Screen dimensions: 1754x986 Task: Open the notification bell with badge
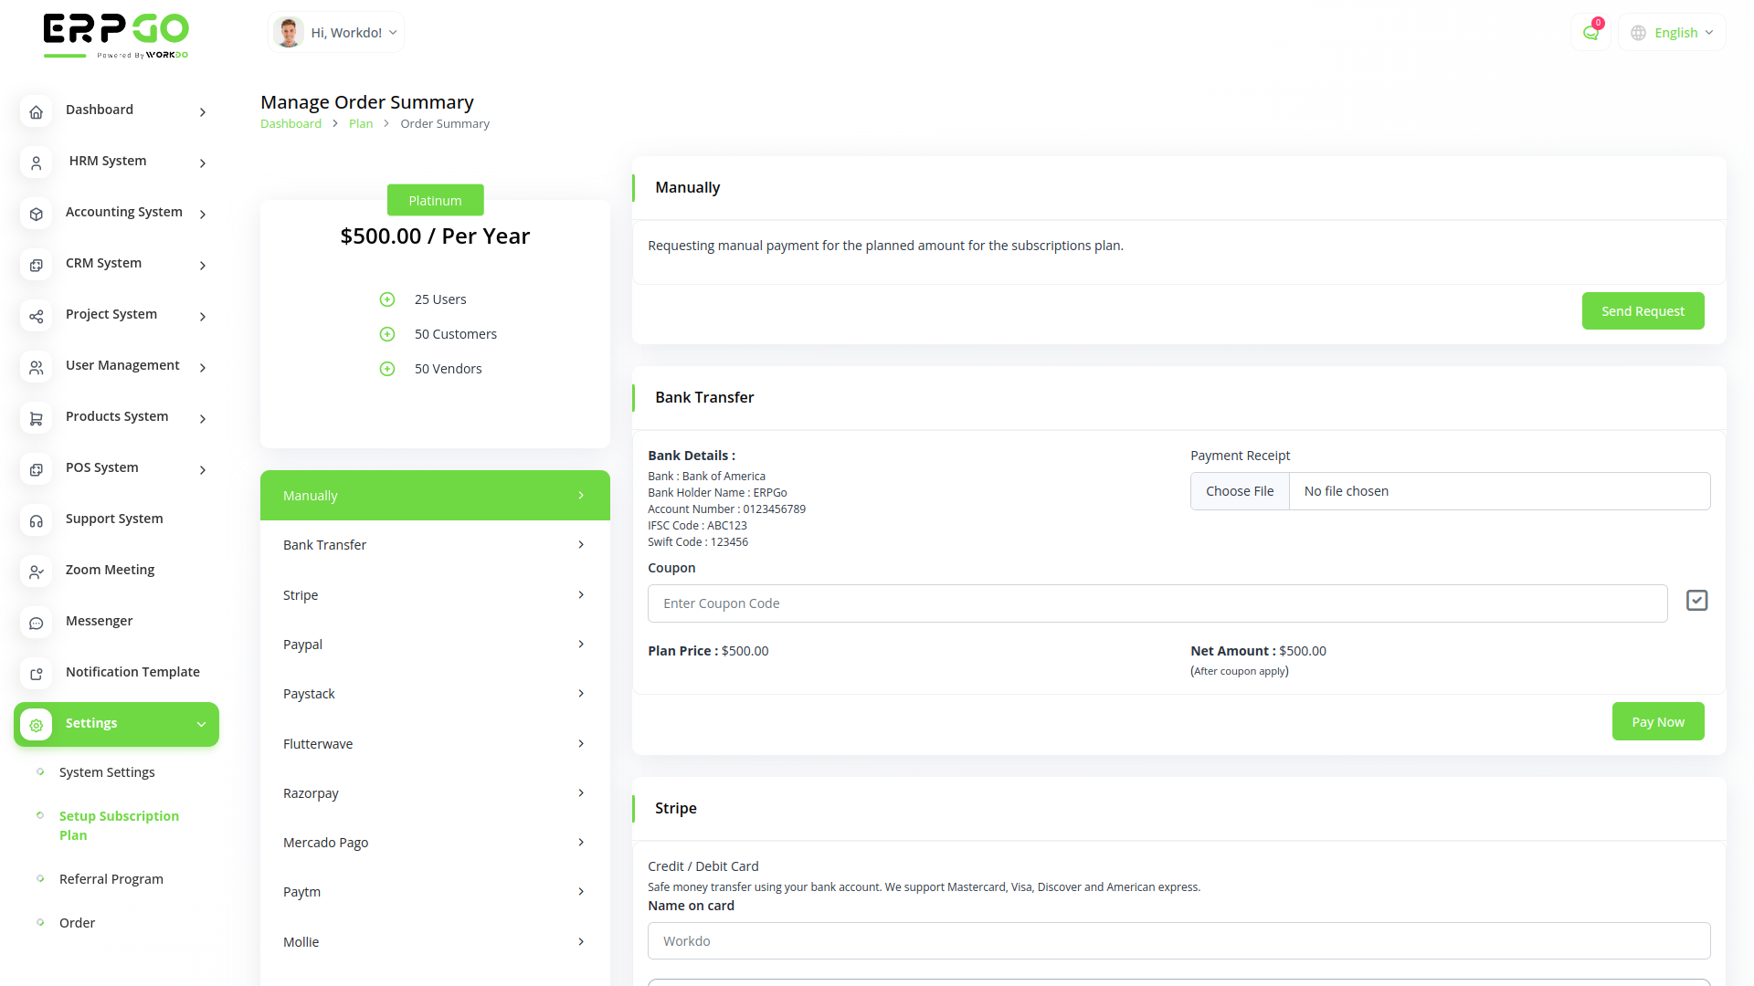point(1590,32)
